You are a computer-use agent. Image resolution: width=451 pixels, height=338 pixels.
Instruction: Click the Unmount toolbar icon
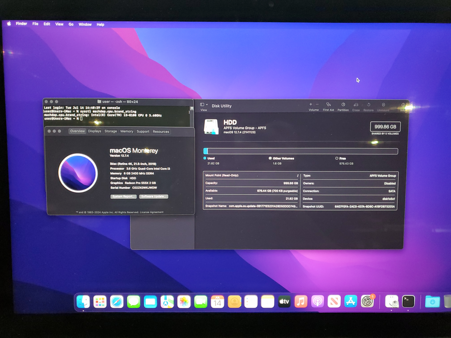(x=383, y=105)
